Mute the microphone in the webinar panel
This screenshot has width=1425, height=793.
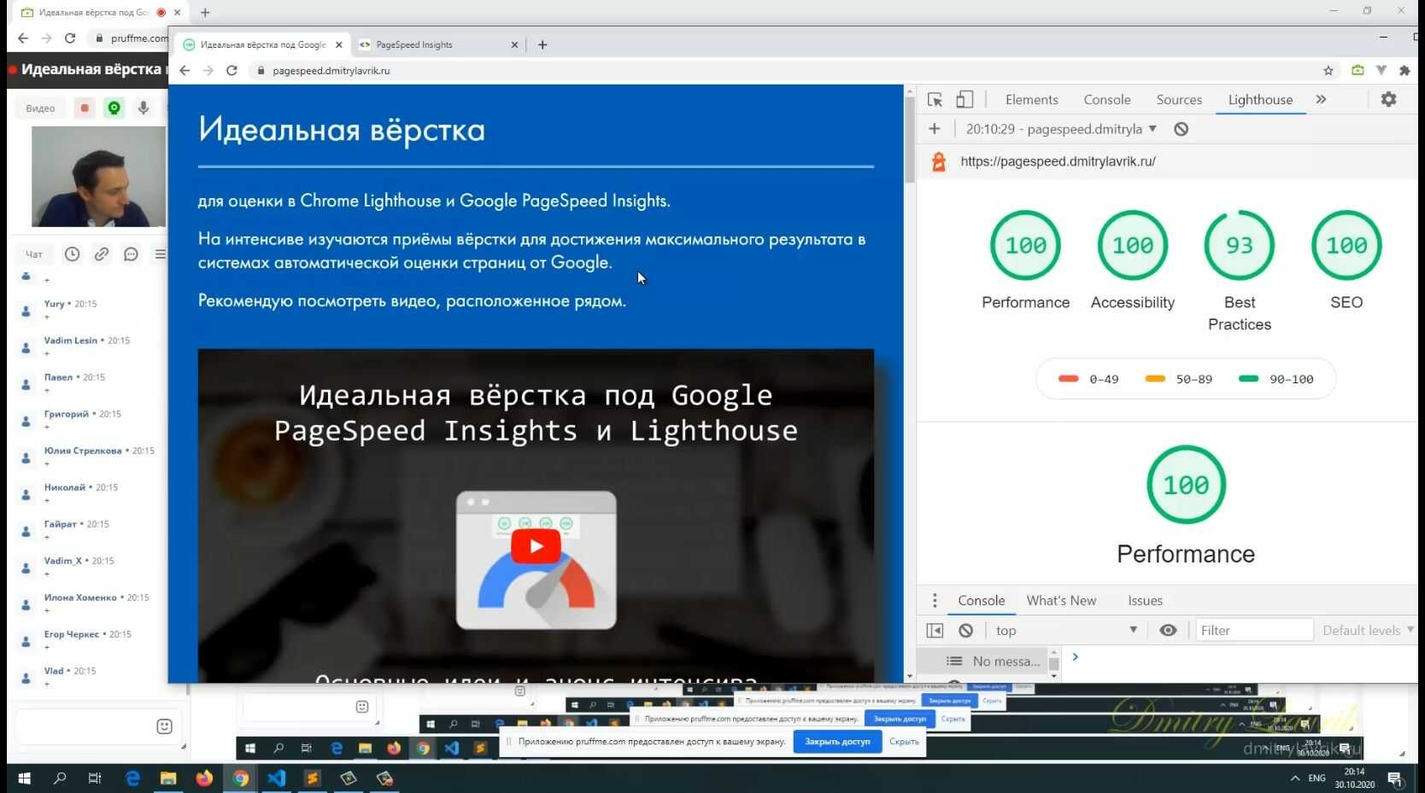coord(144,108)
